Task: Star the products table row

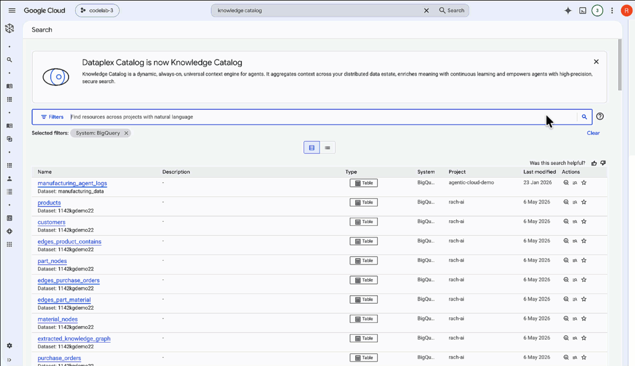Action: (x=584, y=202)
